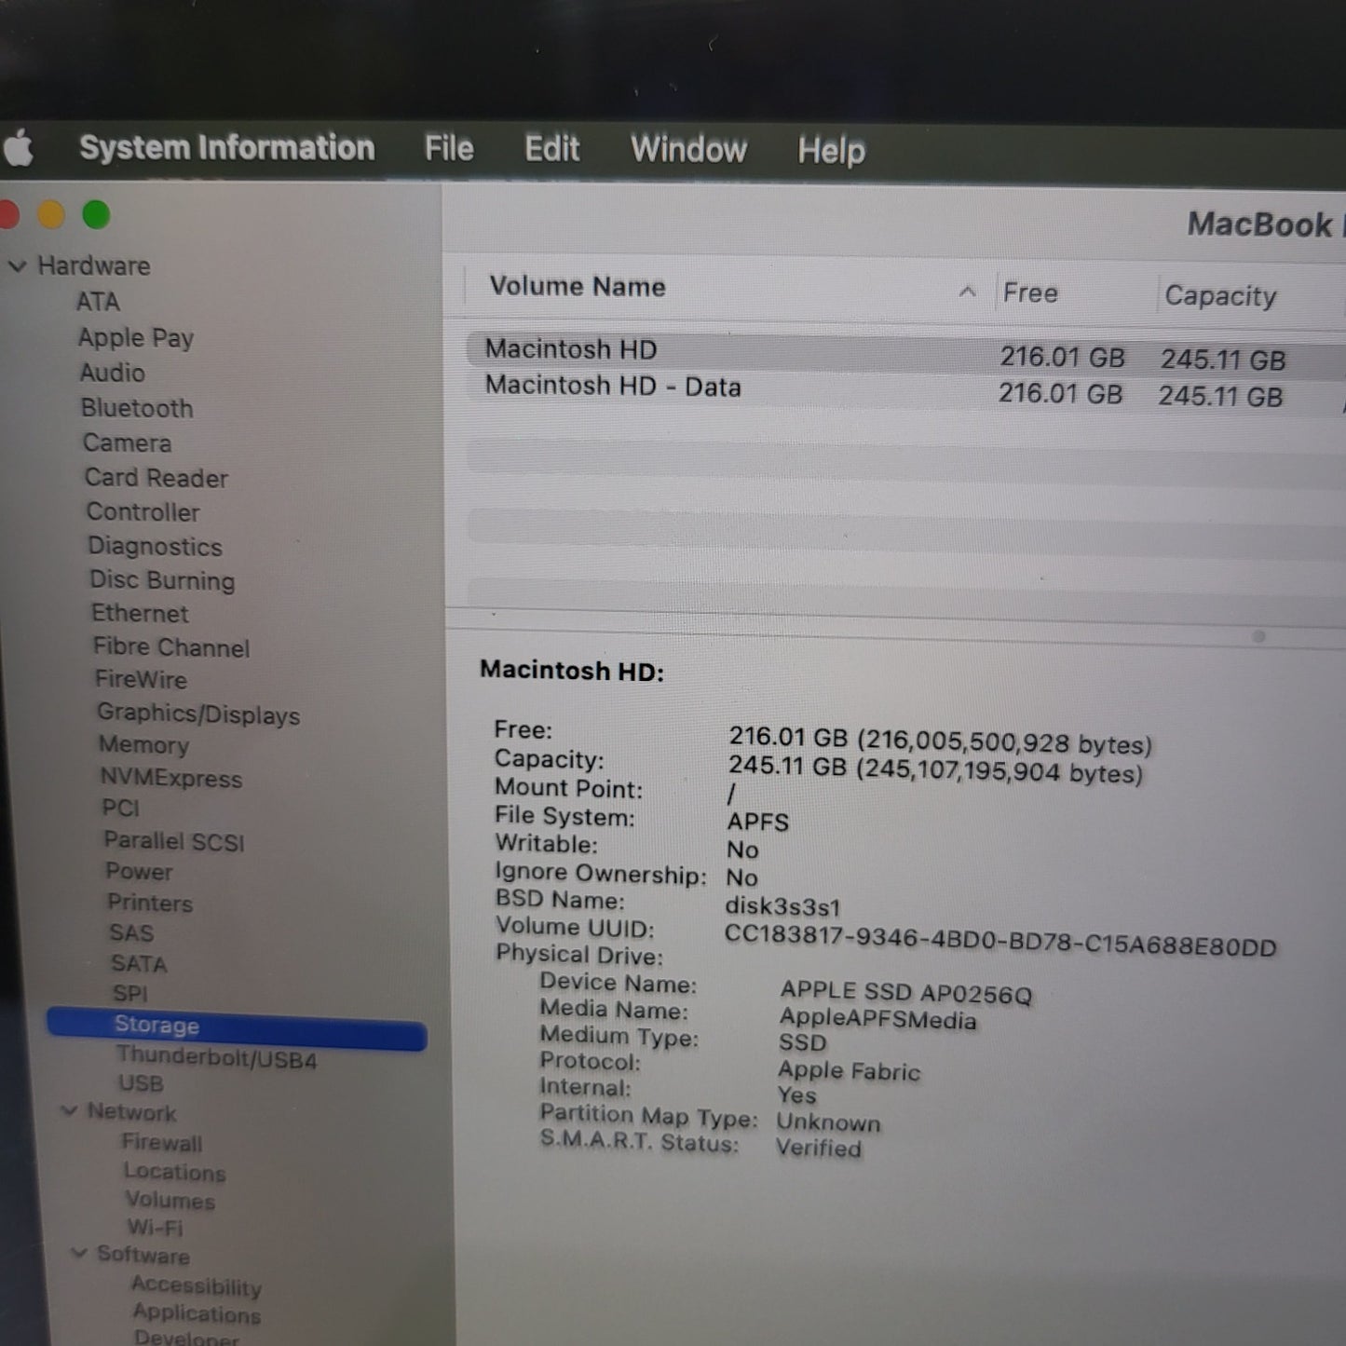Sort by Volume Name column header
The width and height of the screenshot is (1346, 1346).
[x=578, y=286]
